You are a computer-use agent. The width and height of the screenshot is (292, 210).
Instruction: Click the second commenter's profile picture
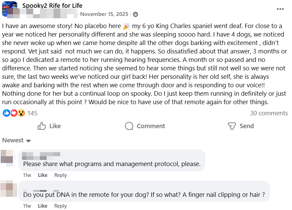pos(8,188)
